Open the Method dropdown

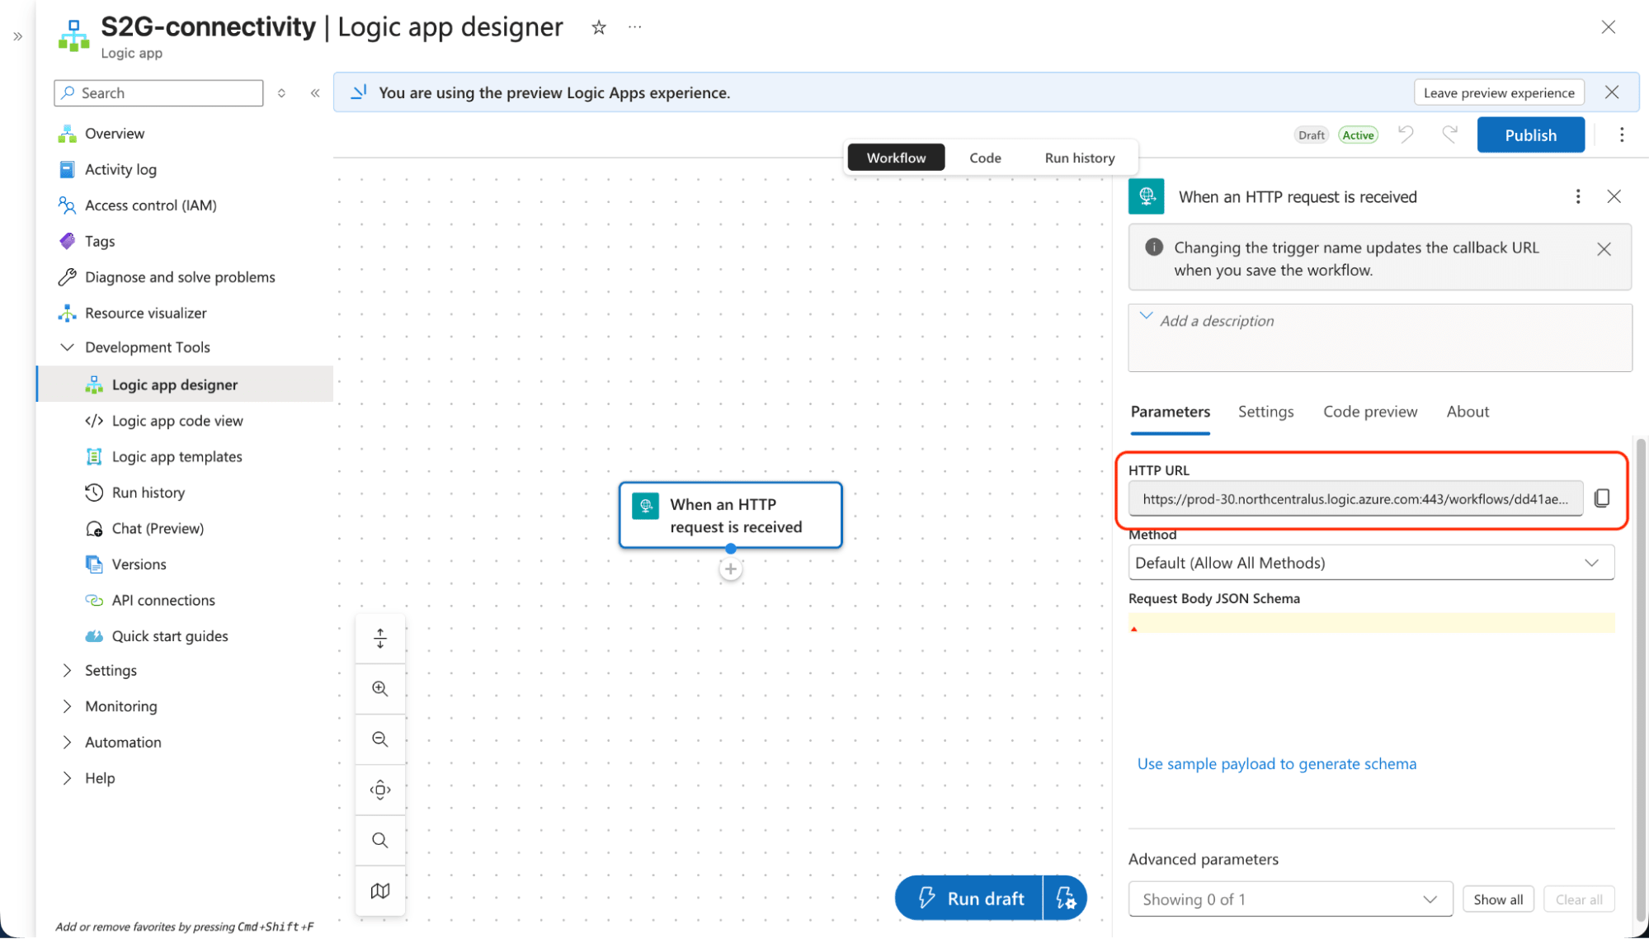point(1371,563)
